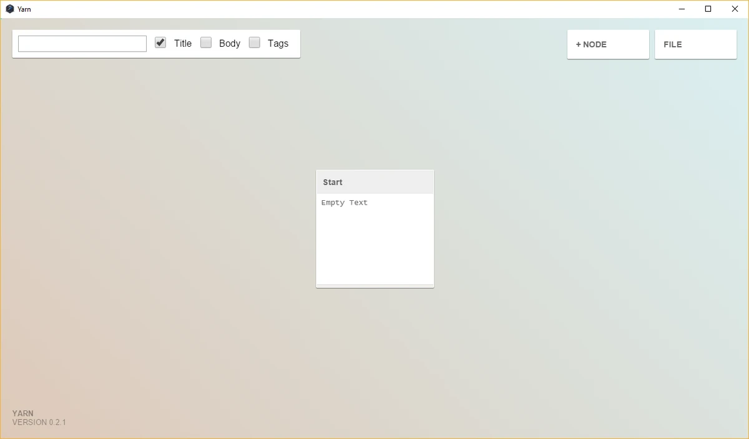Screen dimensions: 749x439
Task: Click the Yarn app icon in title bar
Action: [x=10, y=9]
